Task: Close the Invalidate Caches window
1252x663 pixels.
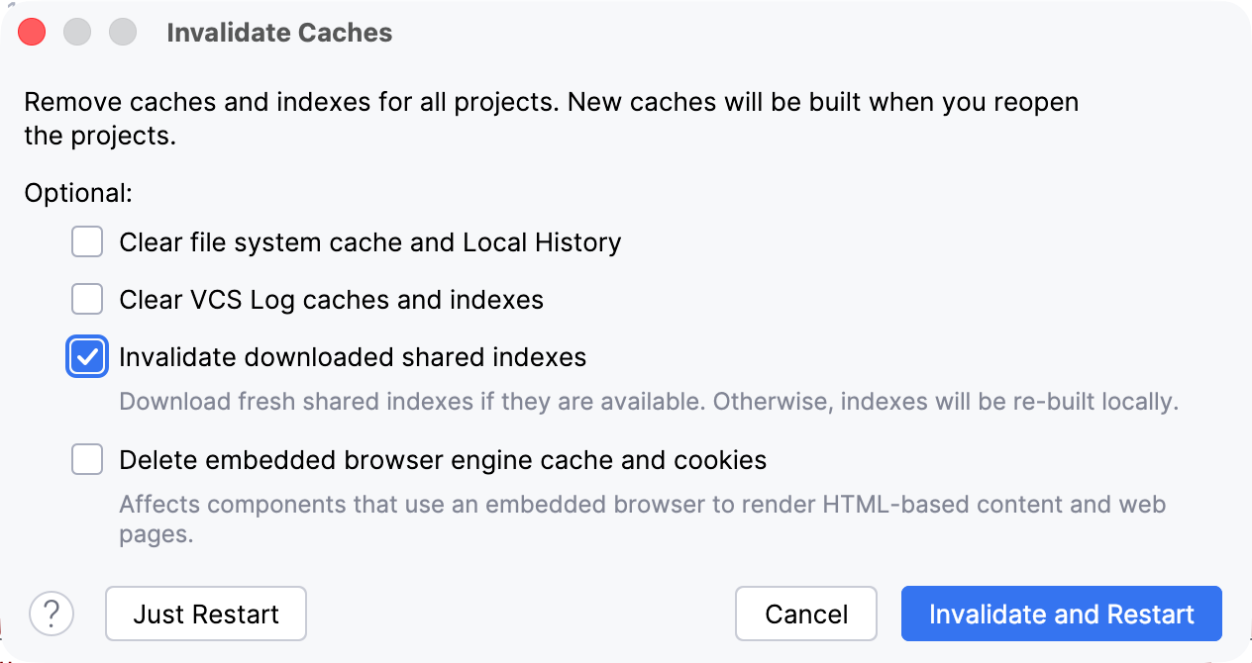Action: 31,32
